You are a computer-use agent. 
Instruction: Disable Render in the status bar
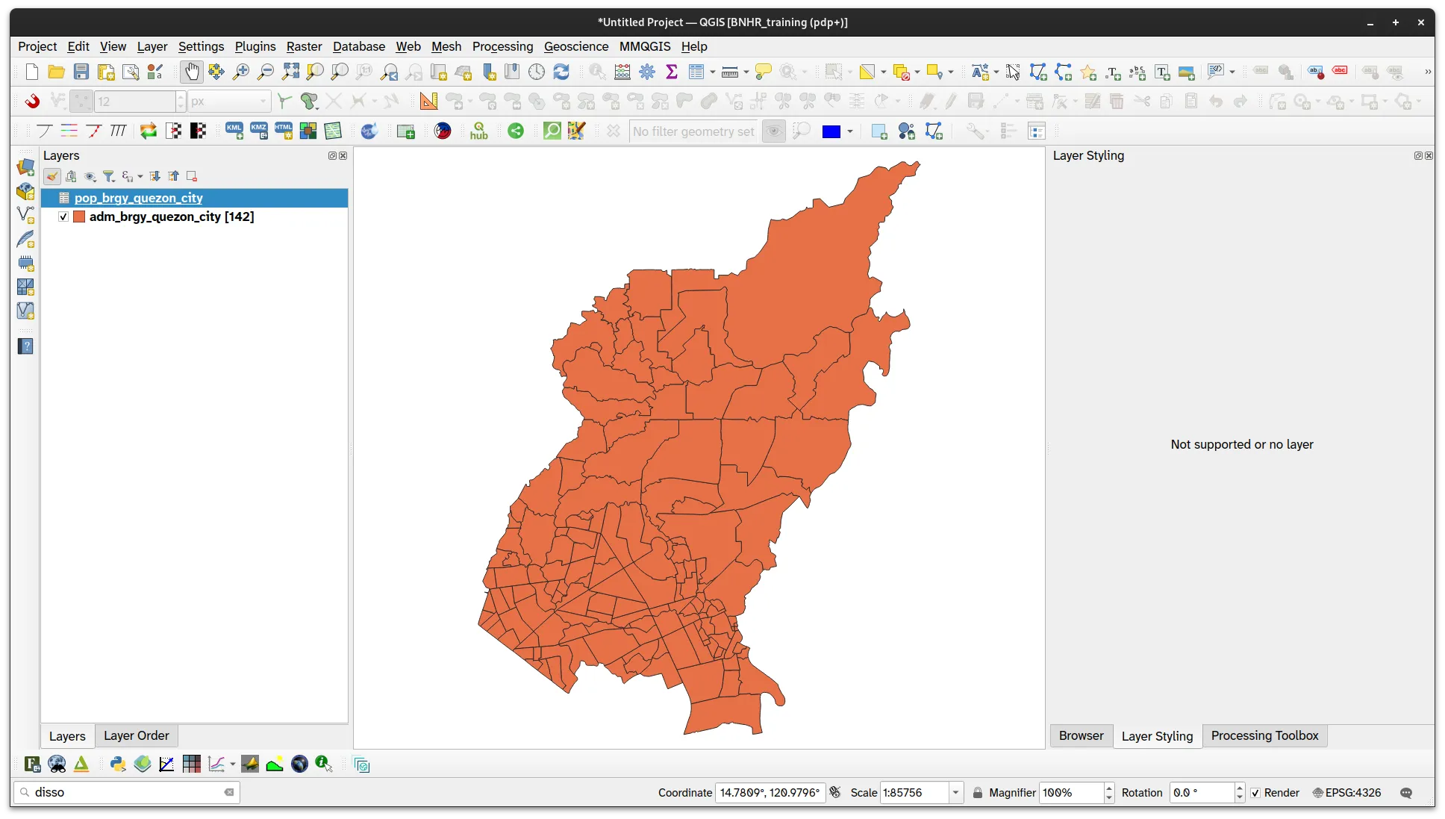click(x=1255, y=793)
